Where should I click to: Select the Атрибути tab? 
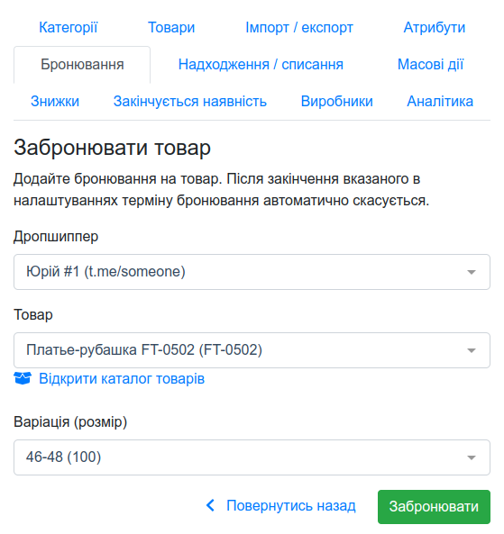pos(434,28)
